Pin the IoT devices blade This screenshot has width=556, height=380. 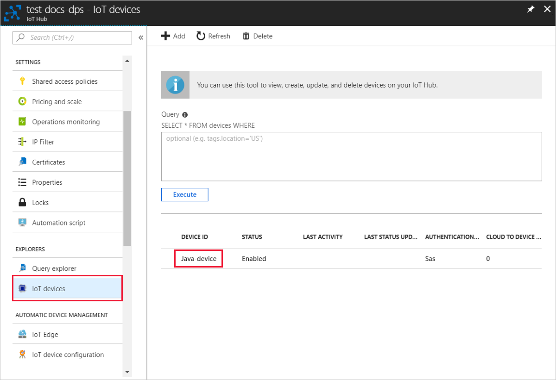point(530,9)
